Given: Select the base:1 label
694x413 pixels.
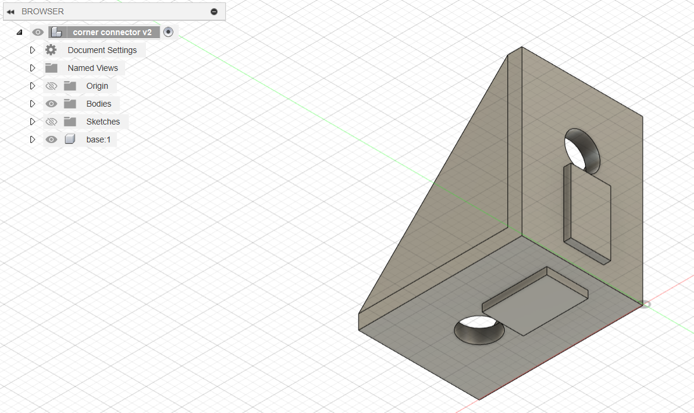Looking at the screenshot, I should tap(98, 139).
